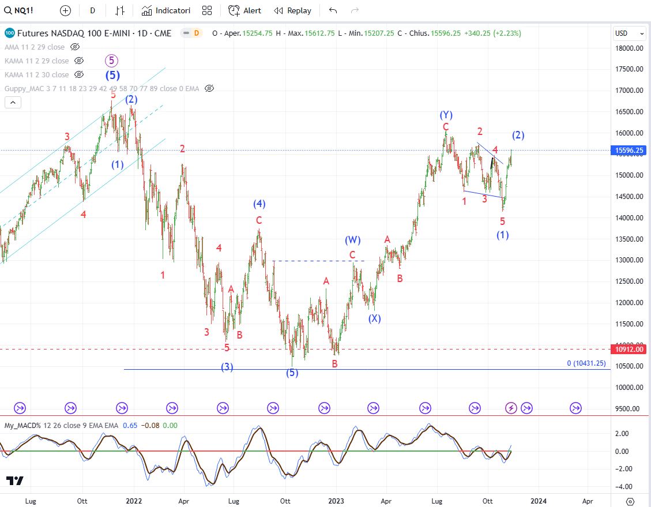
Task: Click the red 10912.00 price line label
Action: tap(629, 349)
